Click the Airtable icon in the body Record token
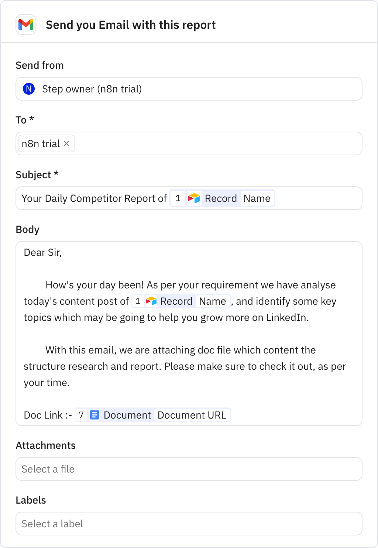The height and width of the screenshot is (548, 378). click(x=151, y=301)
